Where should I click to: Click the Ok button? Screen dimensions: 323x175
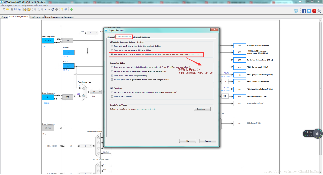187,141
